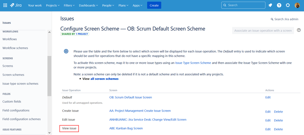Expand the Projects dropdown menu
This screenshot has width=304, height=135.
coord(53,5)
